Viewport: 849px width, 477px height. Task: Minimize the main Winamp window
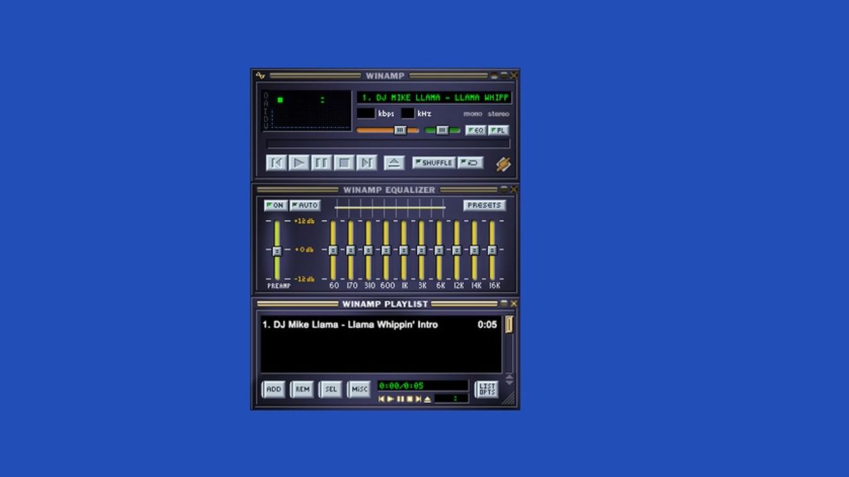[x=495, y=76]
